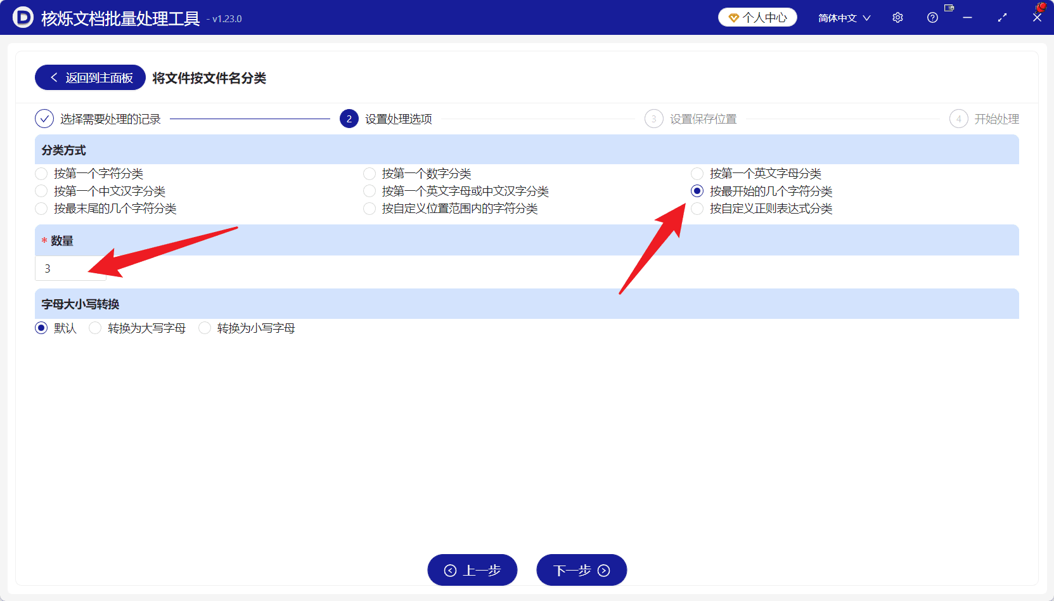Open the help question mark icon
The image size is (1054, 601).
932,18
